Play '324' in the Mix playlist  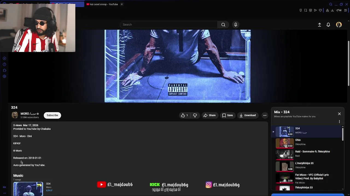point(307,131)
